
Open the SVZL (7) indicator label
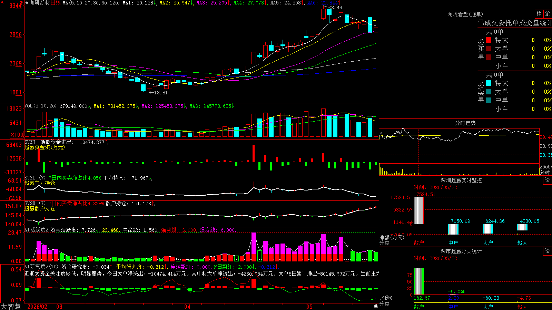point(35,178)
